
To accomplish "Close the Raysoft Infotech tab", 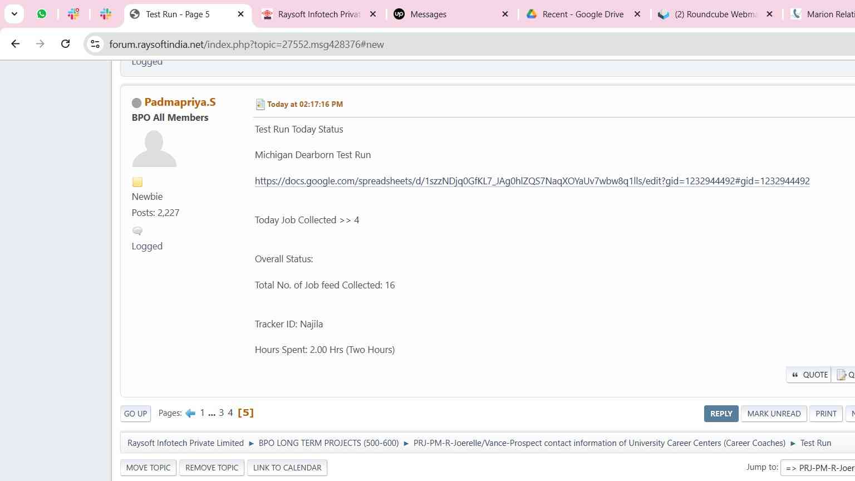I will 373,14.
